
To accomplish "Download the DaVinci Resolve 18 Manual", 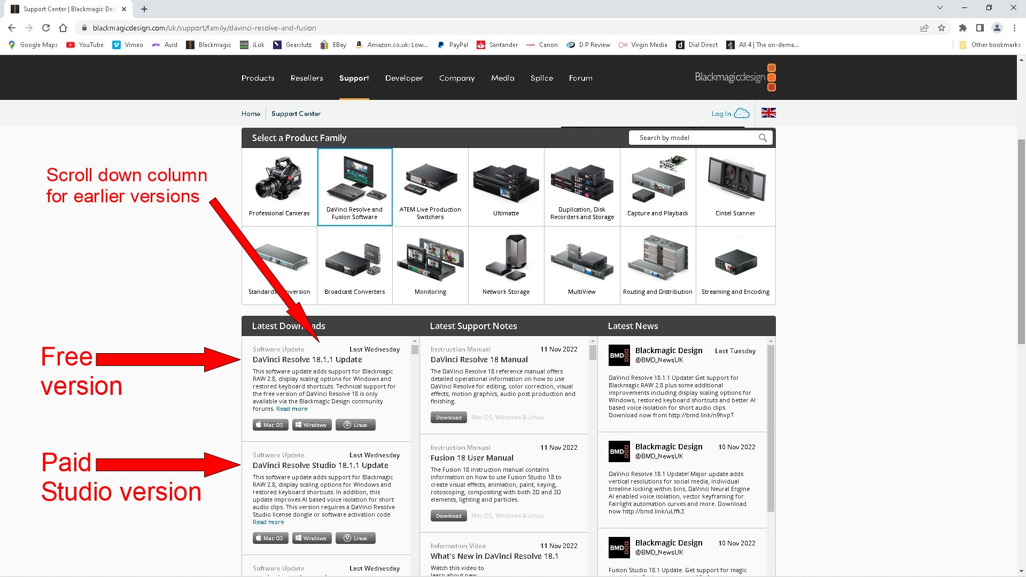I will point(449,417).
